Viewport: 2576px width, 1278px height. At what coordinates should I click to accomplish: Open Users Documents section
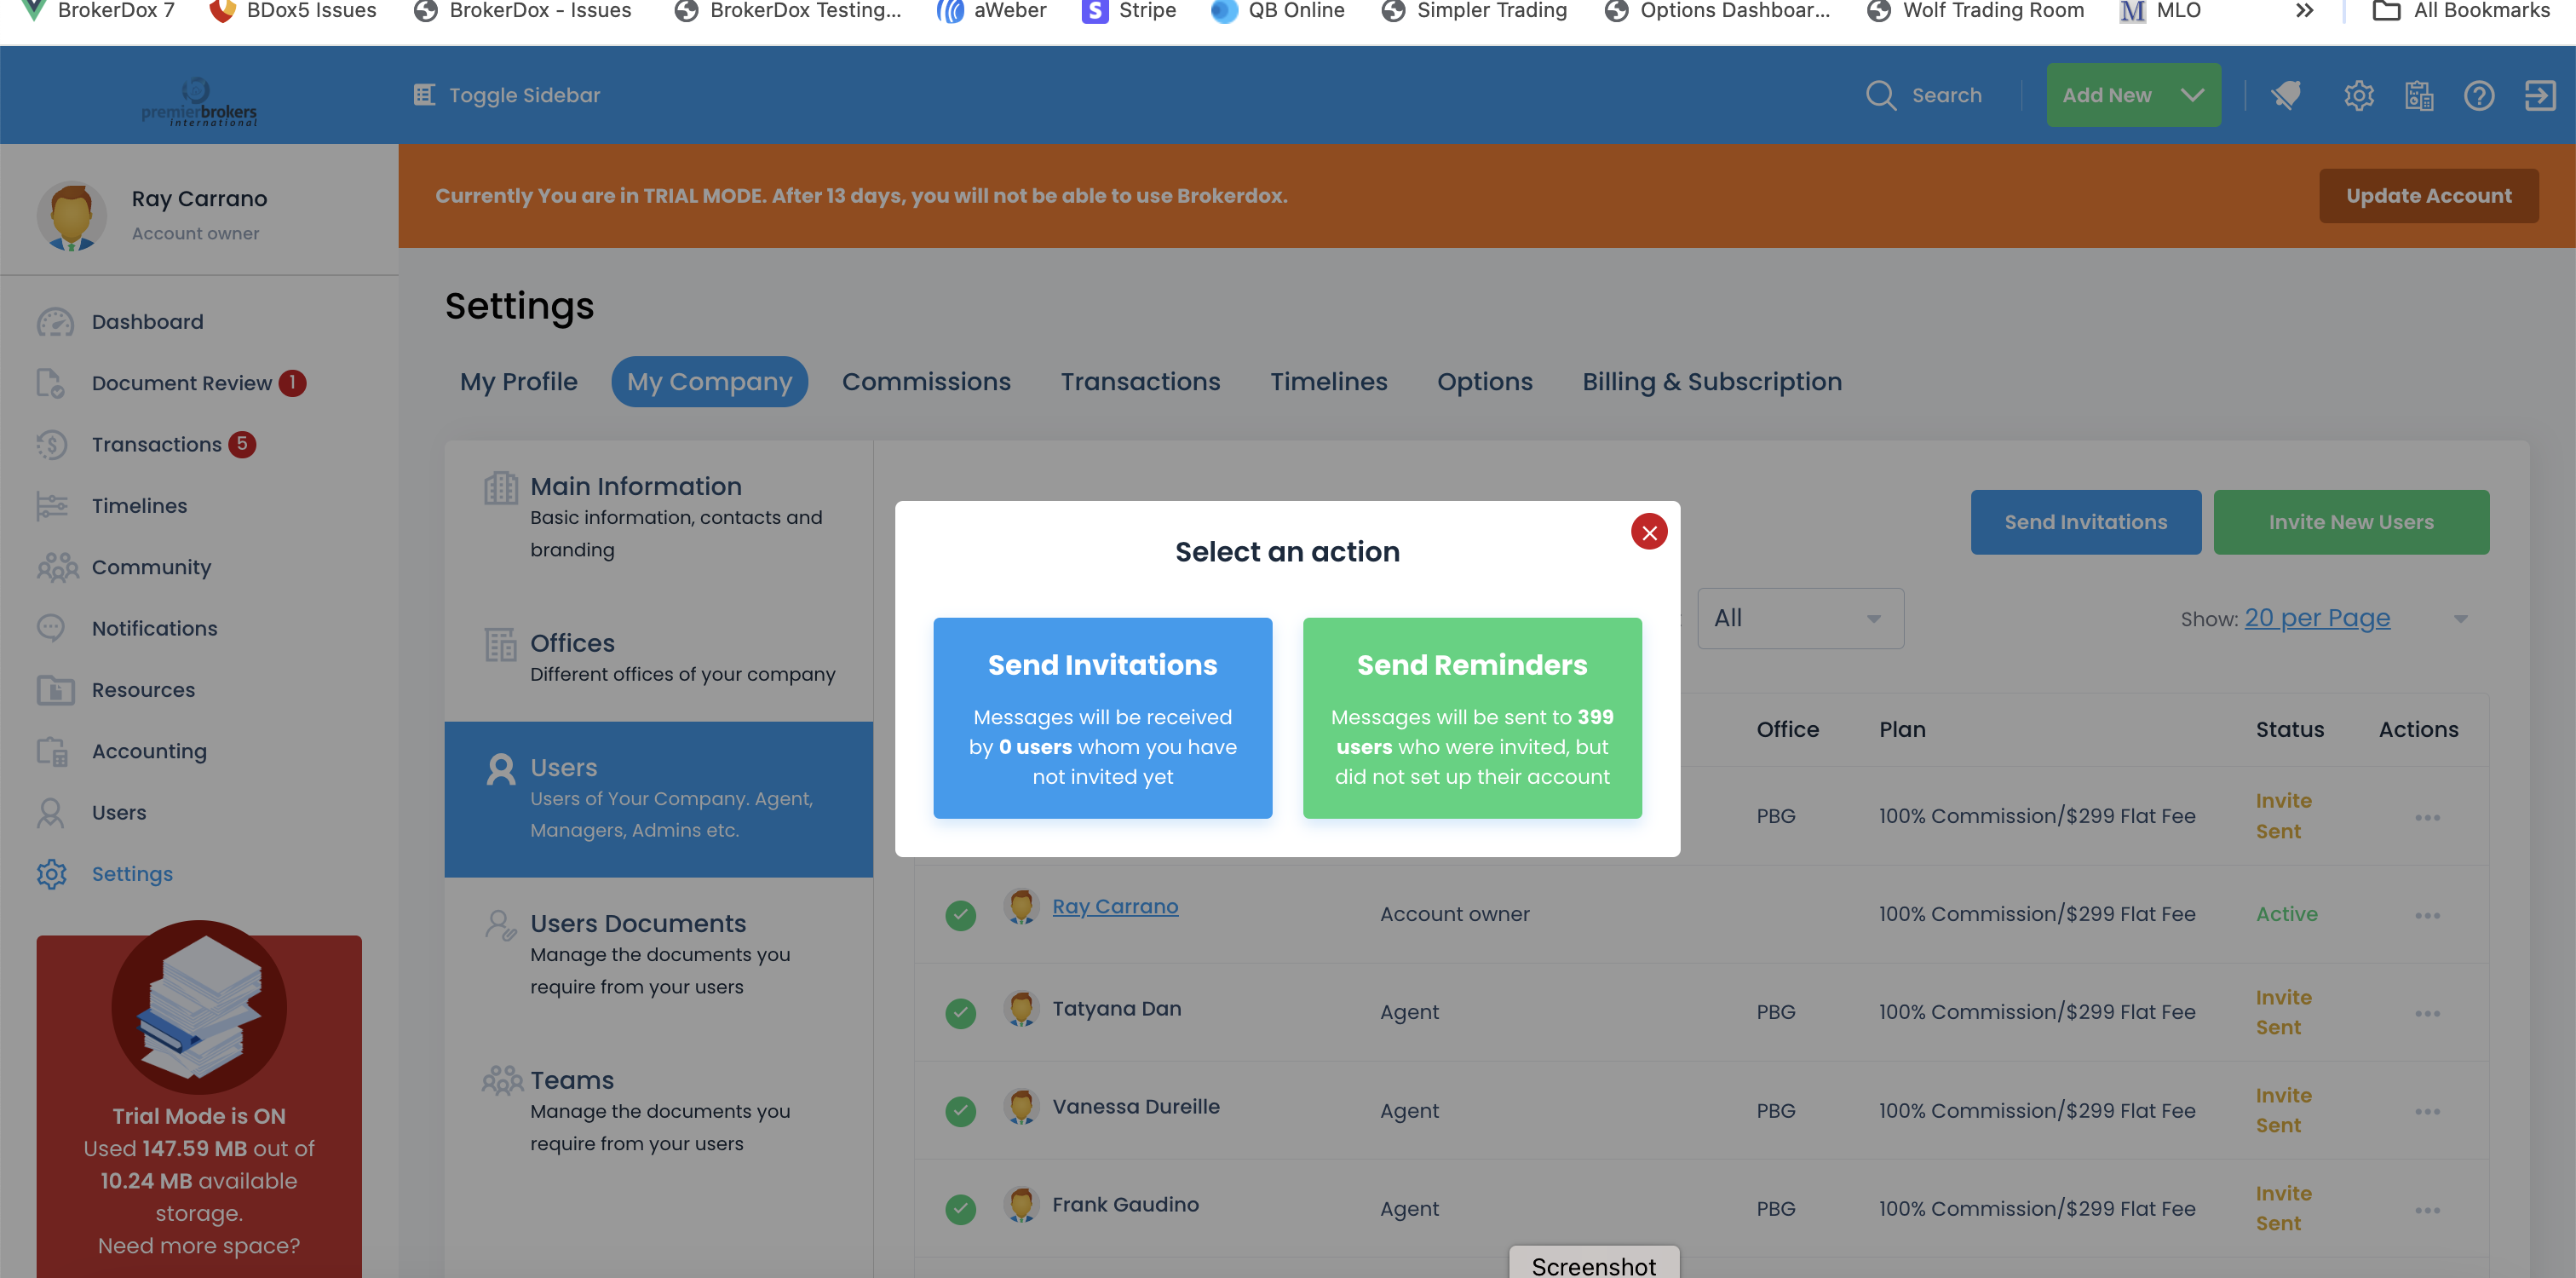point(659,955)
